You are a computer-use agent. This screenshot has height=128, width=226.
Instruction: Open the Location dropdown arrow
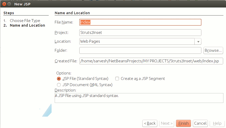click(198, 42)
